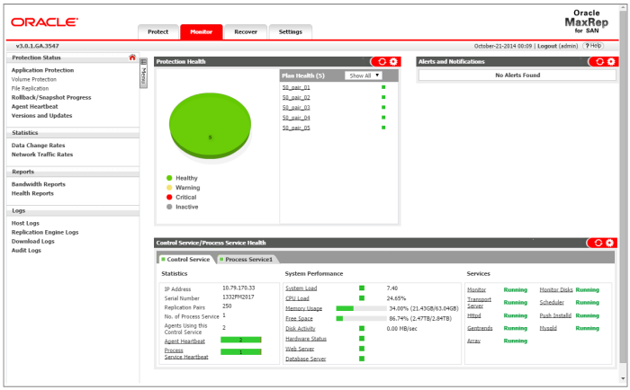The image size is (630, 390).
Task: Click the green Healthy legend swatch
Action: coord(169,178)
